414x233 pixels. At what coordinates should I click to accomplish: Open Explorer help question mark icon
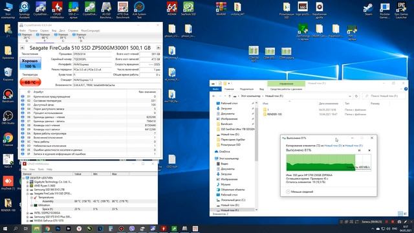(x=406, y=89)
